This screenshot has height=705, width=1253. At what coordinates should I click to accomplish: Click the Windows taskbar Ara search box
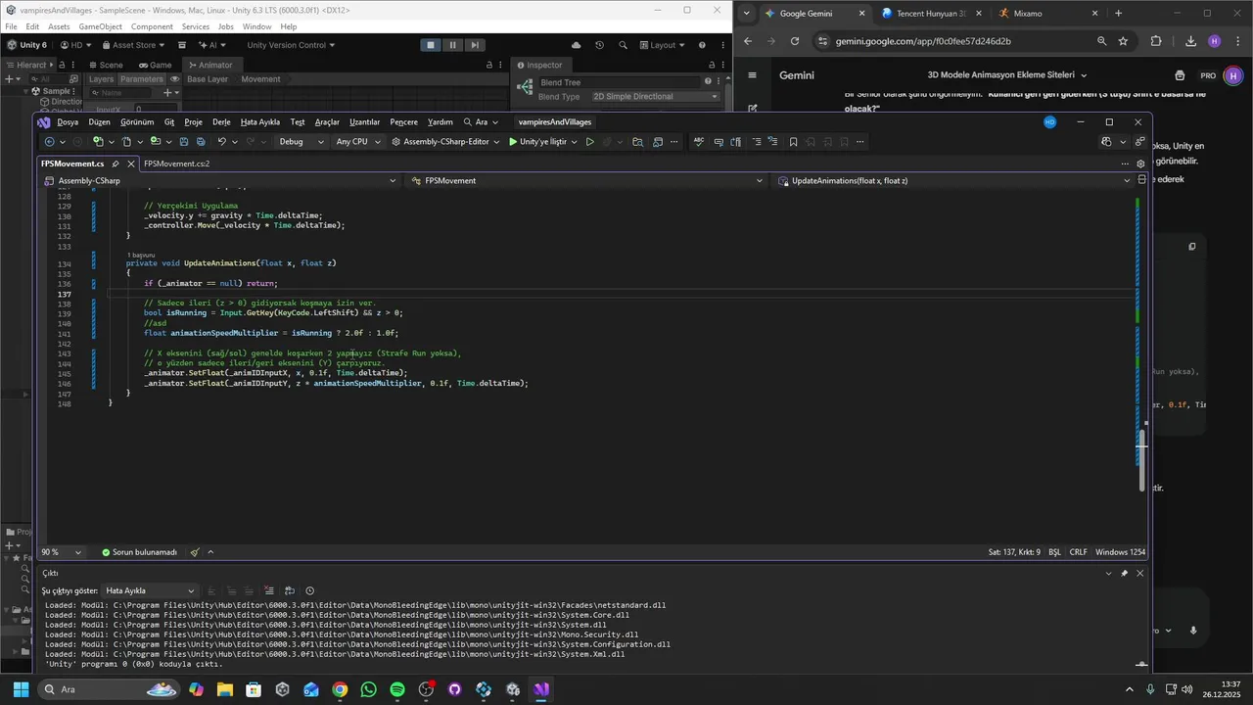coord(108,689)
